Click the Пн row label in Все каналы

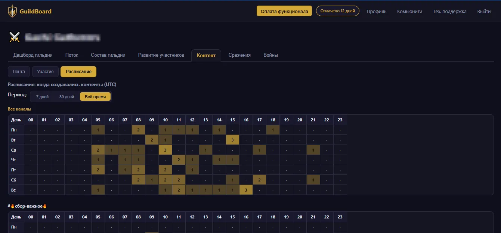[16, 130]
